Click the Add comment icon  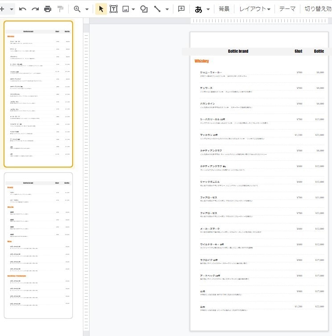[181, 9]
